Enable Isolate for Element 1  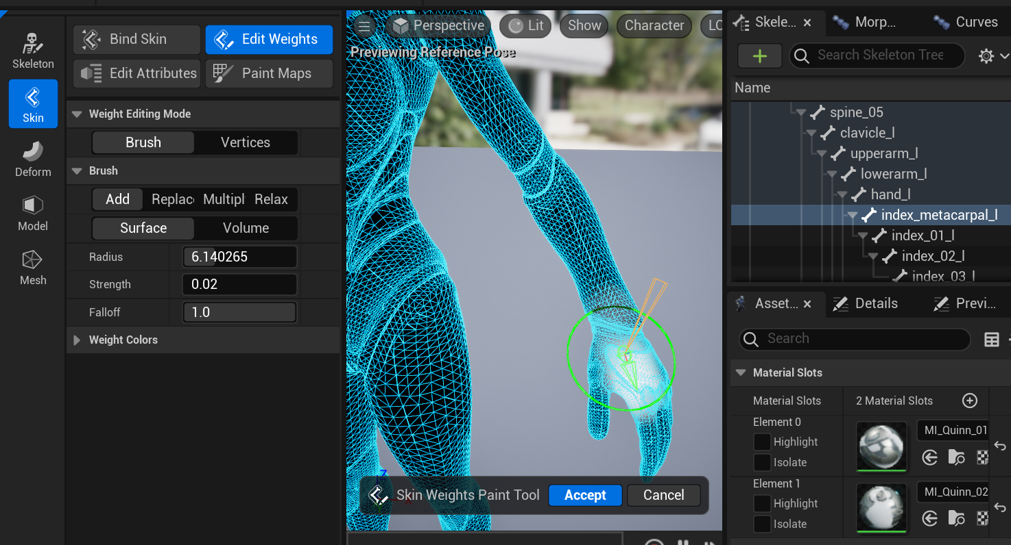coord(762,524)
